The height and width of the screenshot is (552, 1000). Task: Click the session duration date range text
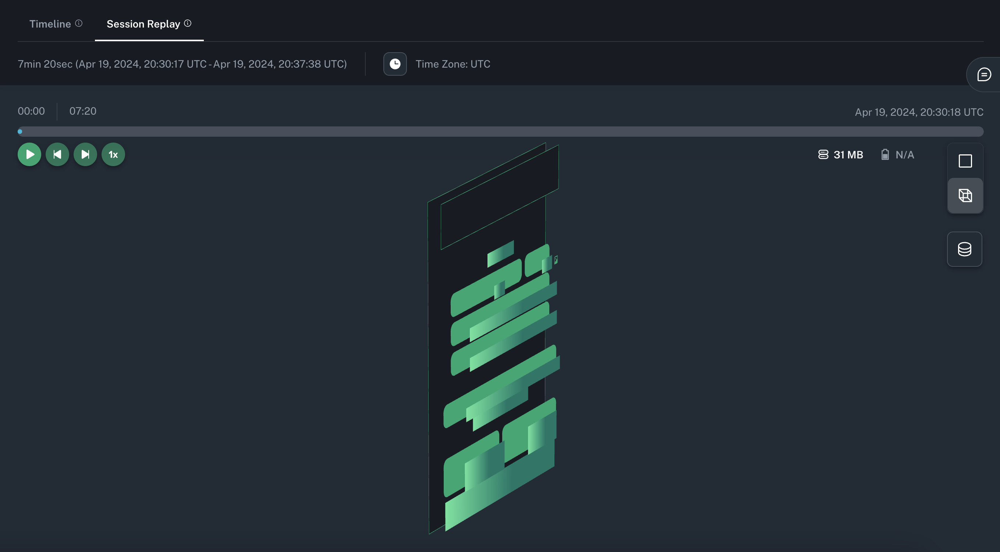(182, 64)
